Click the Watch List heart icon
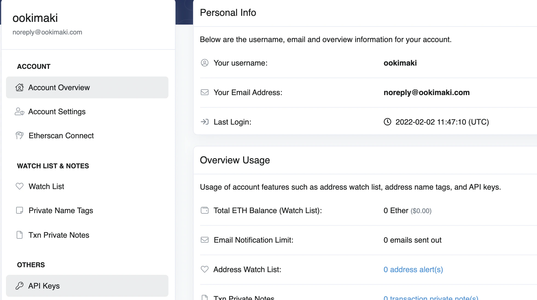The height and width of the screenshot is (300, 537). [19, 186]
